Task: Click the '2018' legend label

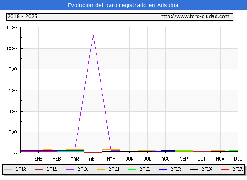Action: 21,169
